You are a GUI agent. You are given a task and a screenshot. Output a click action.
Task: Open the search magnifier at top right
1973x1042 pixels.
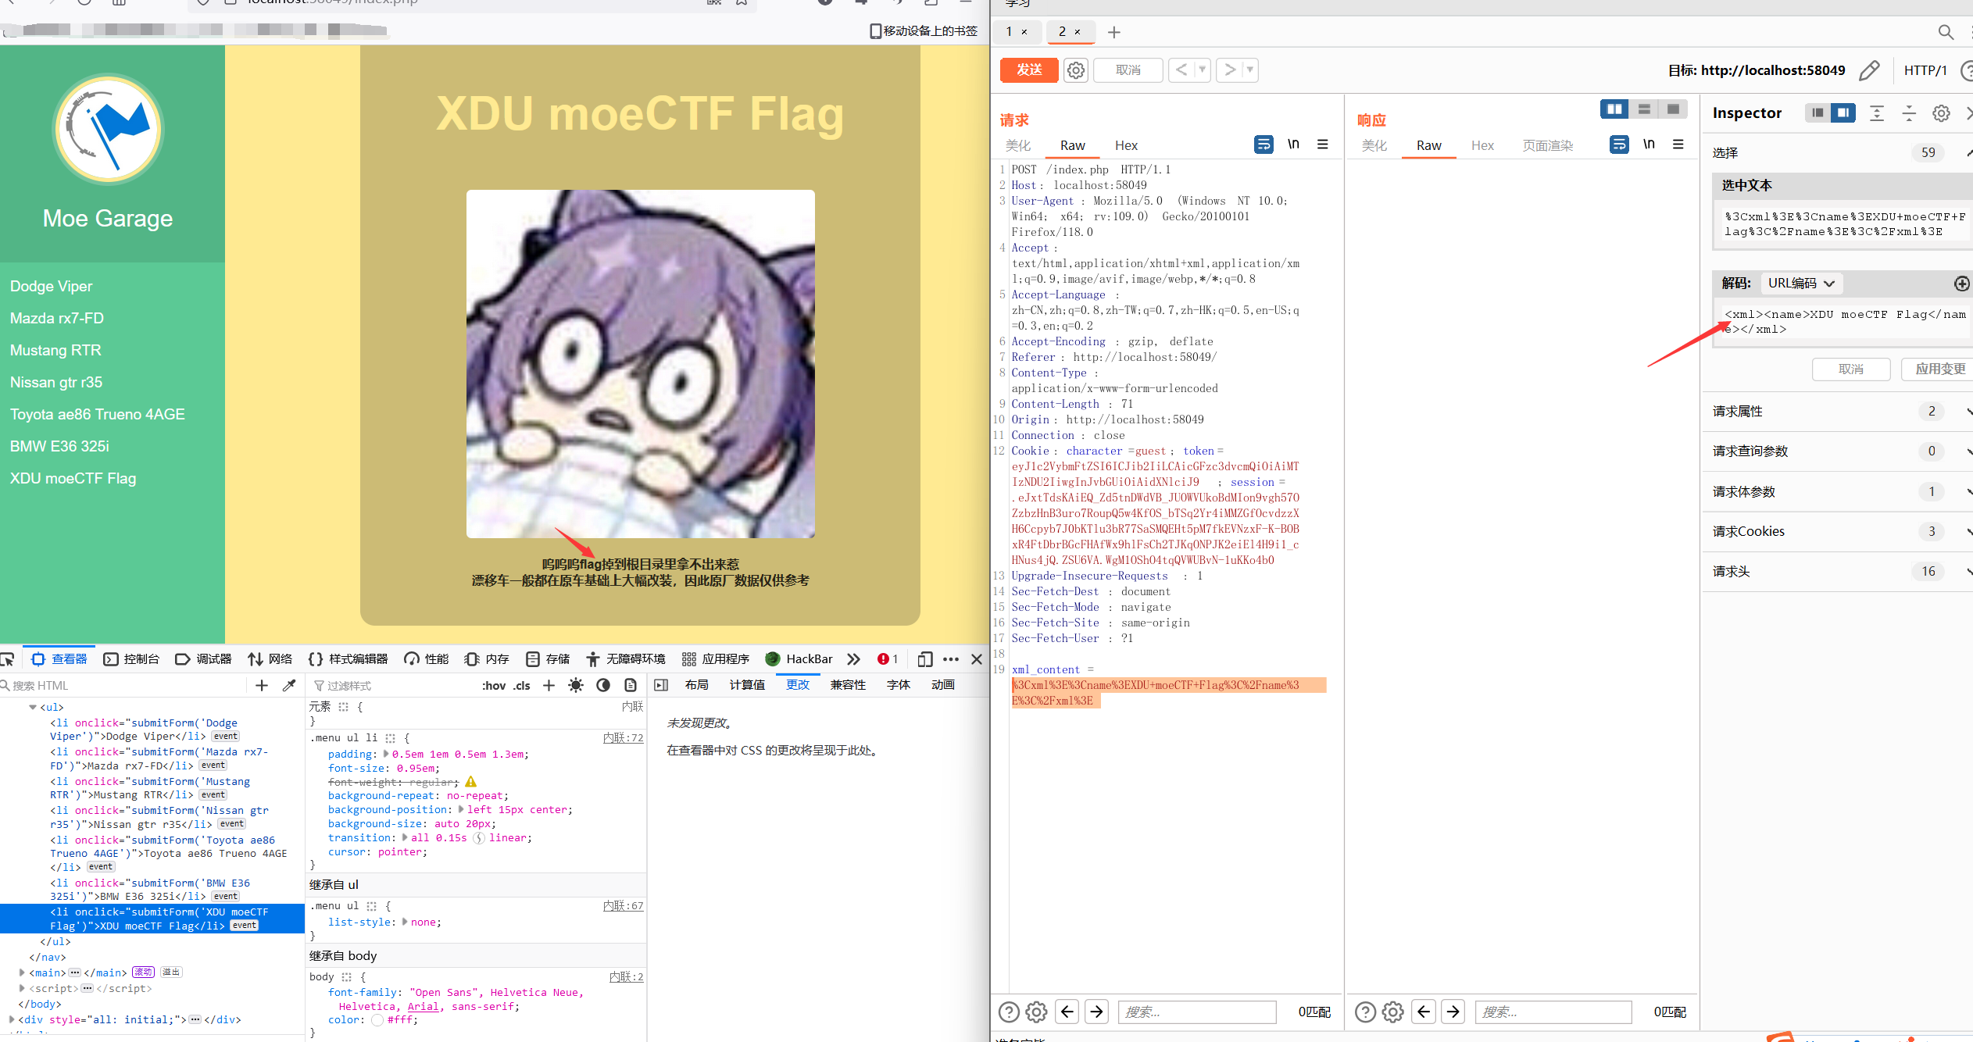coord(1946,33)
